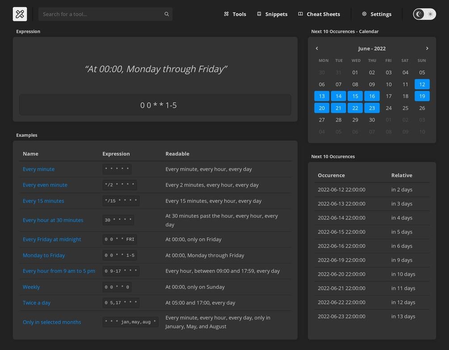449x350 pixels.
Task: Select highlighted day 12 in calendar
Action: [422, 84]
